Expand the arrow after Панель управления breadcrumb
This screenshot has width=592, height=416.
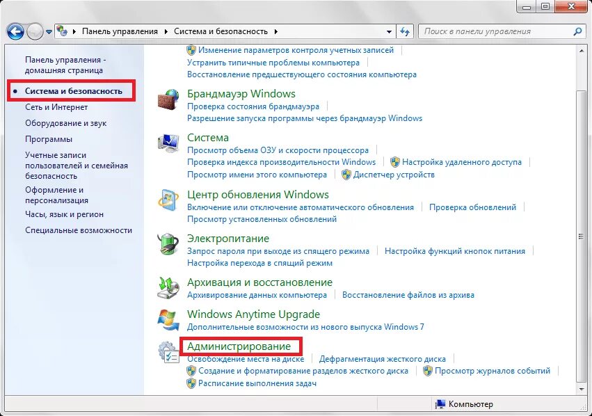pyautogui.click(x=166, y=32)
